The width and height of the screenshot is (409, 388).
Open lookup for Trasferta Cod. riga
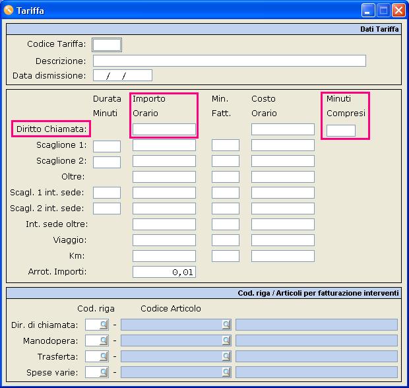[104, 356]
